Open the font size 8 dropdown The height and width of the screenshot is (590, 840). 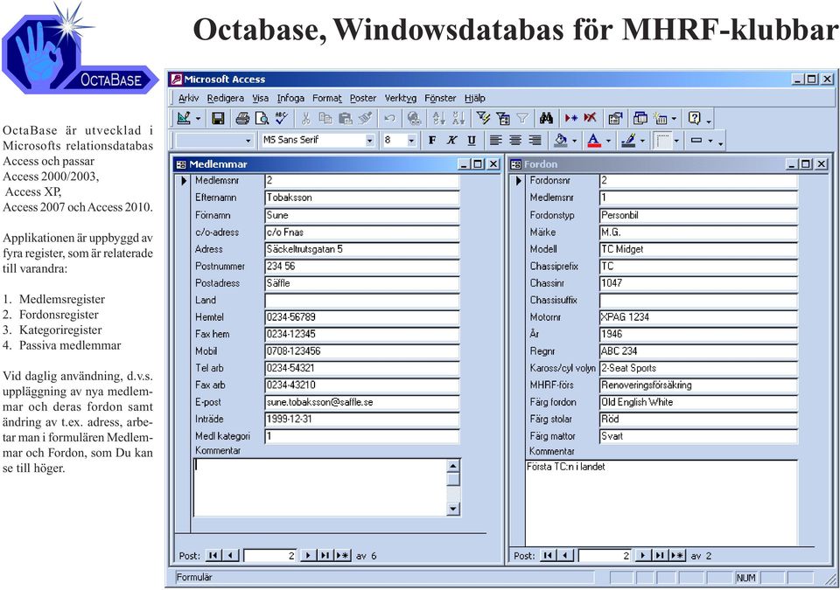(411, 140)
